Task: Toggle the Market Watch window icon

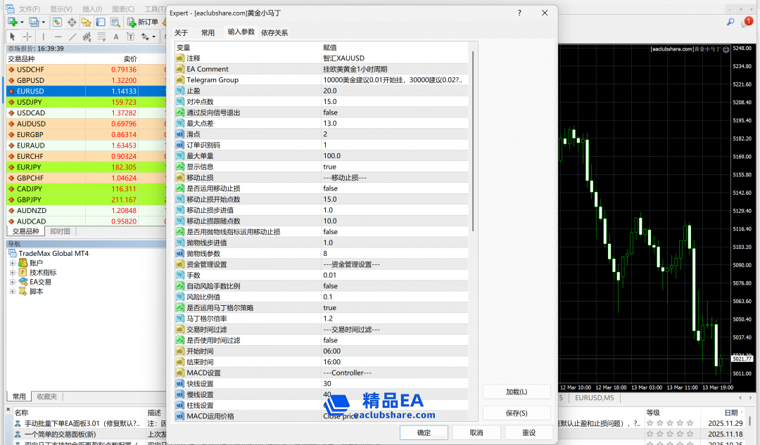Action: (x=57, y=22)
